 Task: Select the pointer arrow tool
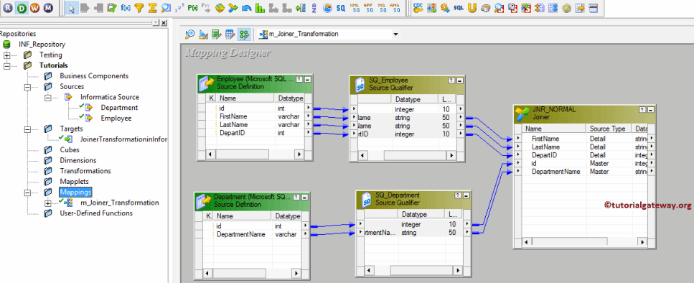(x=72, y=7)
